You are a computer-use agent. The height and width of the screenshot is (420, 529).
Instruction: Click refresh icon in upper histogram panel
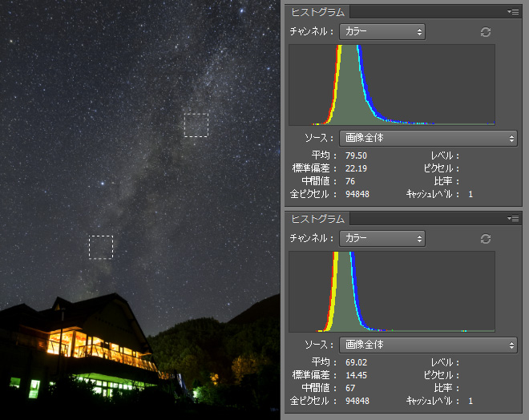486,32
